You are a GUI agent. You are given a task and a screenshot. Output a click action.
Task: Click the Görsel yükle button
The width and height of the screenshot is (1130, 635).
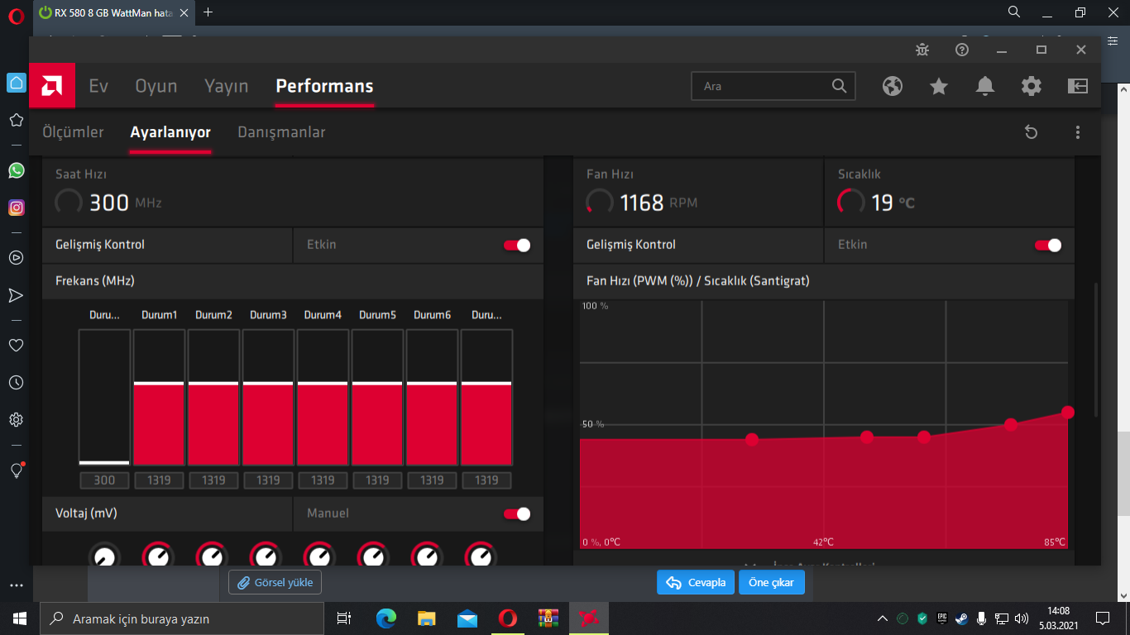point(275,582)
